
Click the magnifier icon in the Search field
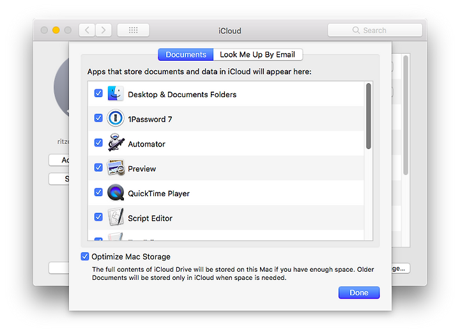tap(356, 30)
